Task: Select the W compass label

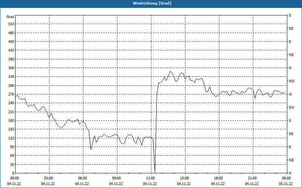Action: pyautogui.click(x=290, y=94)
